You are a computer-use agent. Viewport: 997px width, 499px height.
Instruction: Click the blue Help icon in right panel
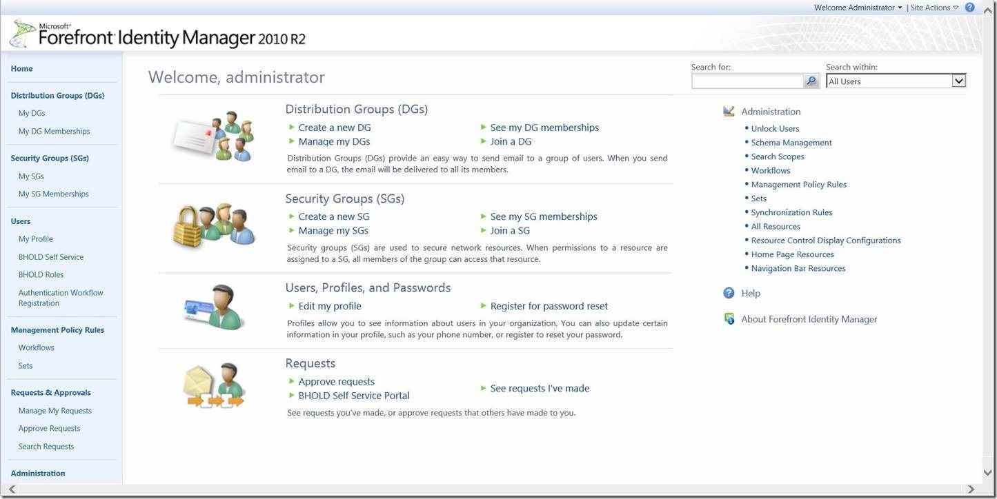click(729, 293)
